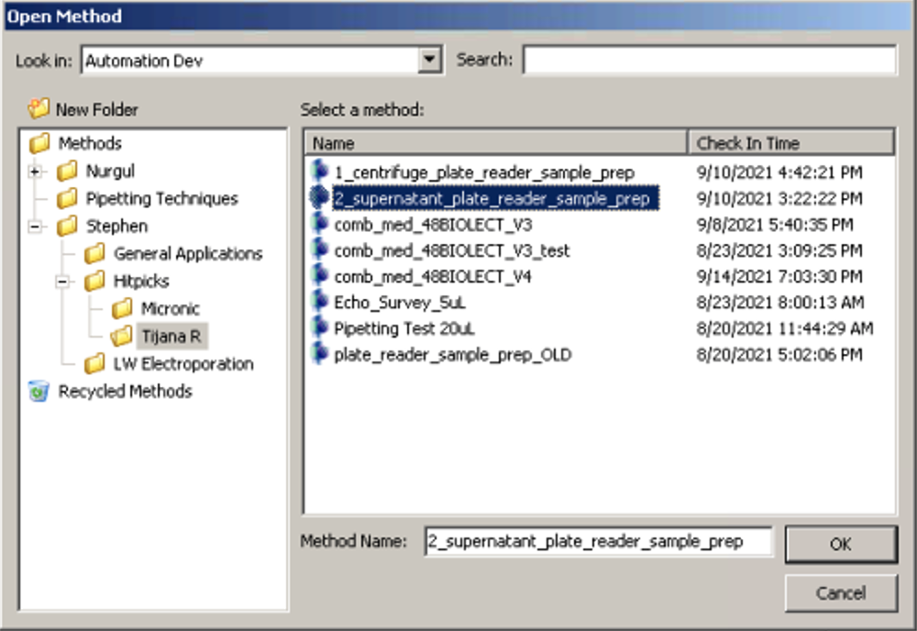Viewport: 917px width, 631px height.
Task: Select comb_med_48BIOLECT_V3 method name
Action: point(434,225)
